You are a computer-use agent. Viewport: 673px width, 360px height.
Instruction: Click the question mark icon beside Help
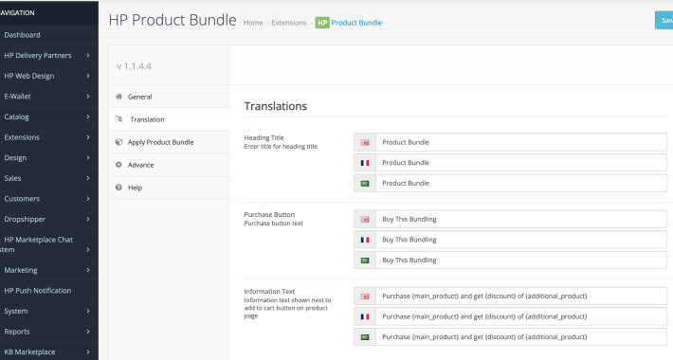tap(118, 188)
